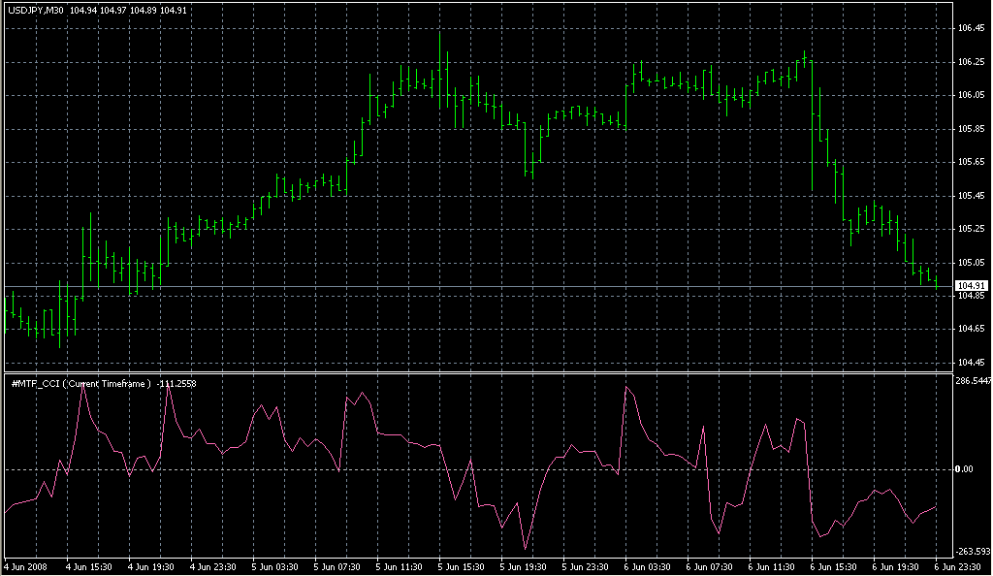993x576 pixels.
Task: Click the 4 Jun 19:30 time label
Action: pyautogui.click(x=150, y=567)
